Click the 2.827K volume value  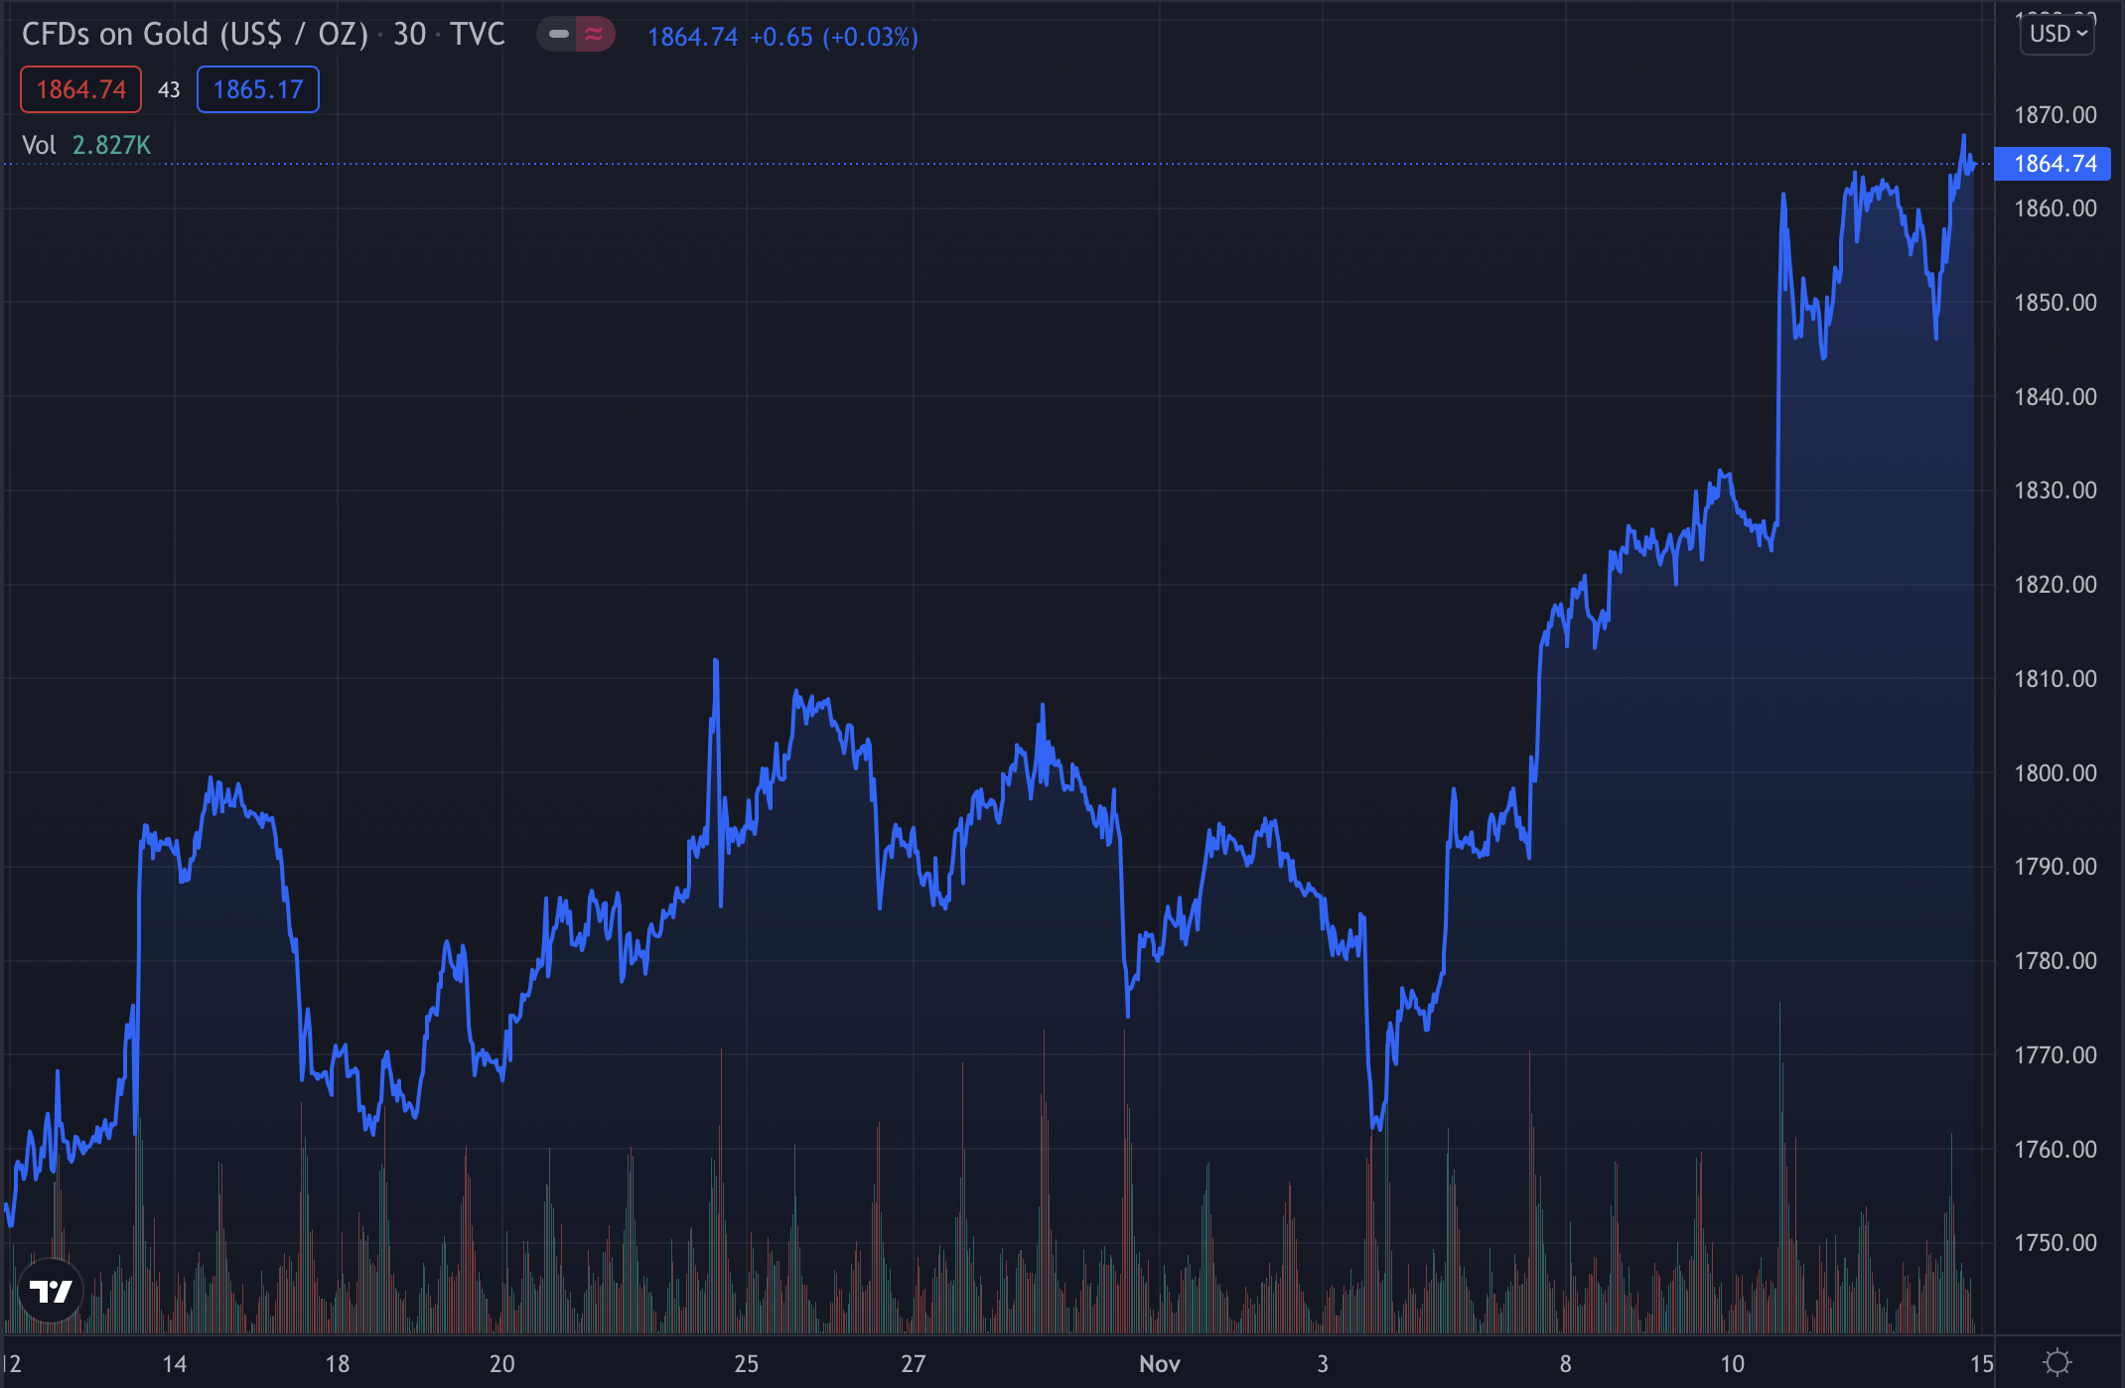click(x=111, y=145)
